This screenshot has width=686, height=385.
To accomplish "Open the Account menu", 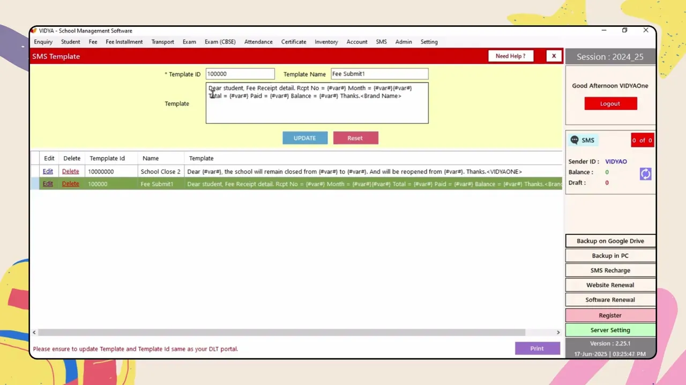I will click(357, 42).
